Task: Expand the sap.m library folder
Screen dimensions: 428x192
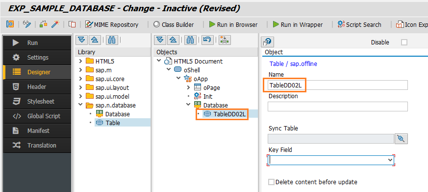Action: (x=80, y=70)
